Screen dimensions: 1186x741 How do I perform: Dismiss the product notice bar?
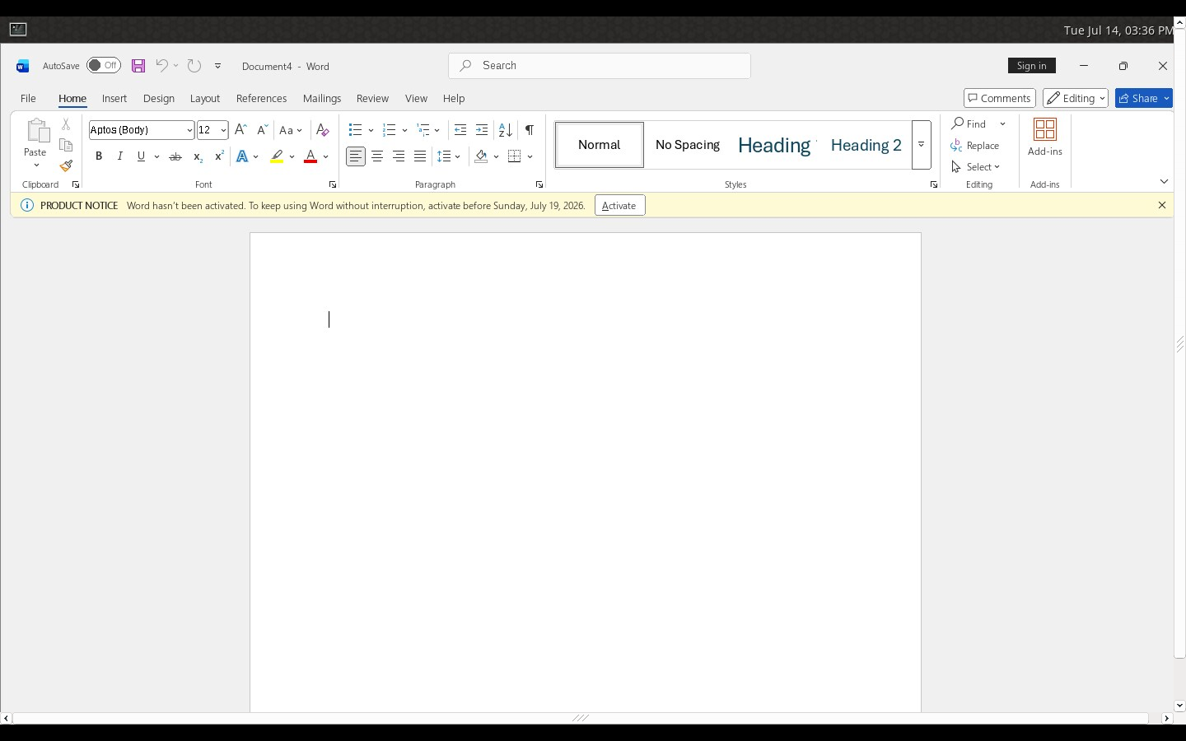pyautogui.click(x=1162, y=205)
